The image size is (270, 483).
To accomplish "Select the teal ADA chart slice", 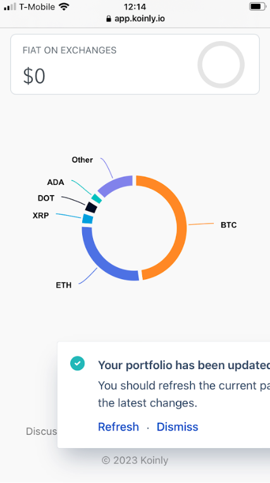I will pos(97,199).
